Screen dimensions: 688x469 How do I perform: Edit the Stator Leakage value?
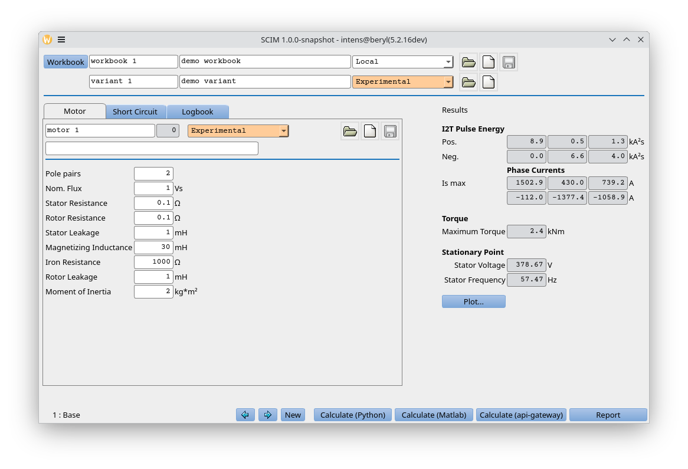point(153,232)
